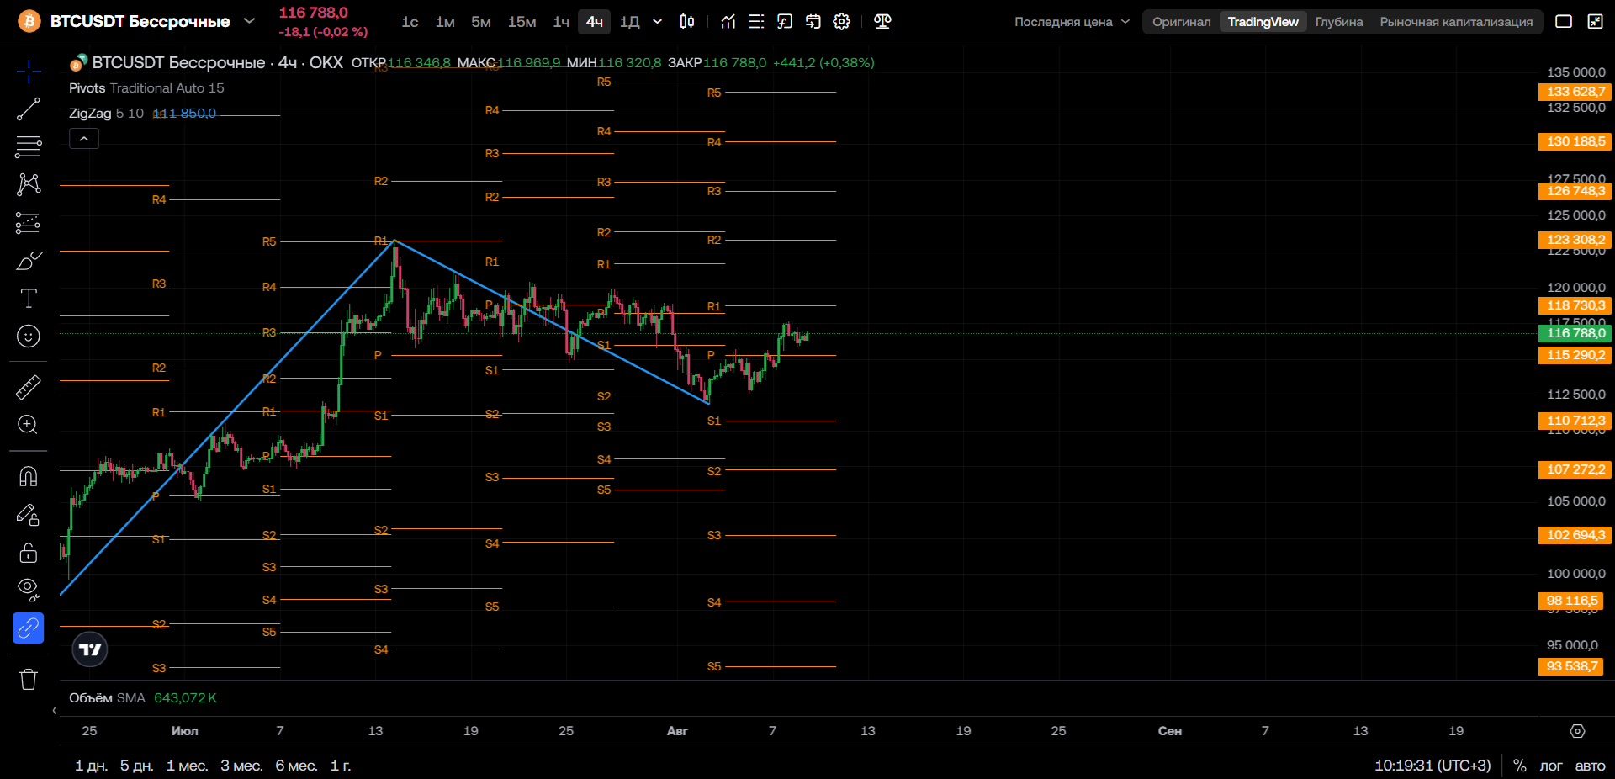Select the 1с timeframe
Viewport: 1615px width, 779px height.
point(410,22)
